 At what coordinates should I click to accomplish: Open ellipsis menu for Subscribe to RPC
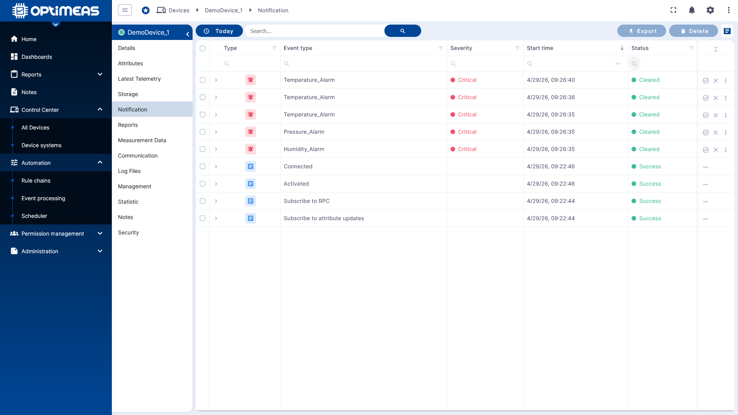[x=706, y=202]
